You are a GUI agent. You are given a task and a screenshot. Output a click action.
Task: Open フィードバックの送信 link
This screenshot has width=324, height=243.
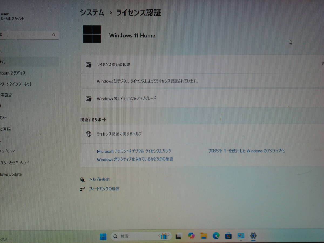pos(104,189)
